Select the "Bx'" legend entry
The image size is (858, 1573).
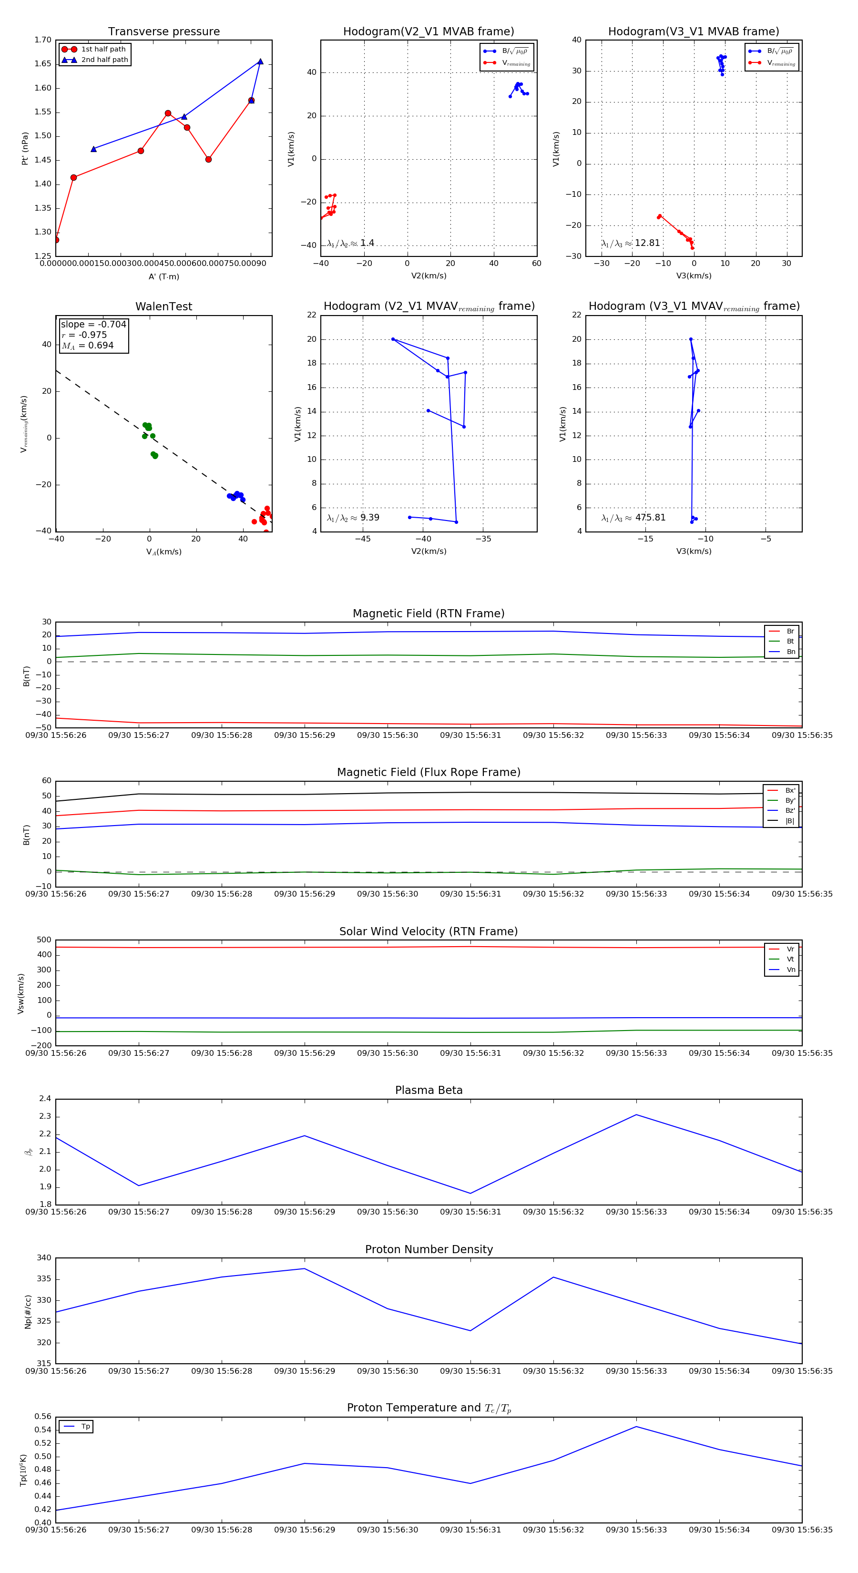[781, 790]
